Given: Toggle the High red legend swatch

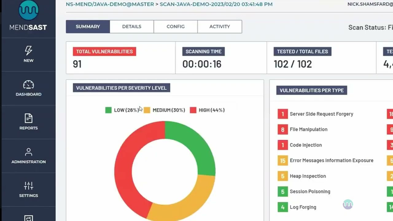Looking at the screenshot, I should (193, 110).
